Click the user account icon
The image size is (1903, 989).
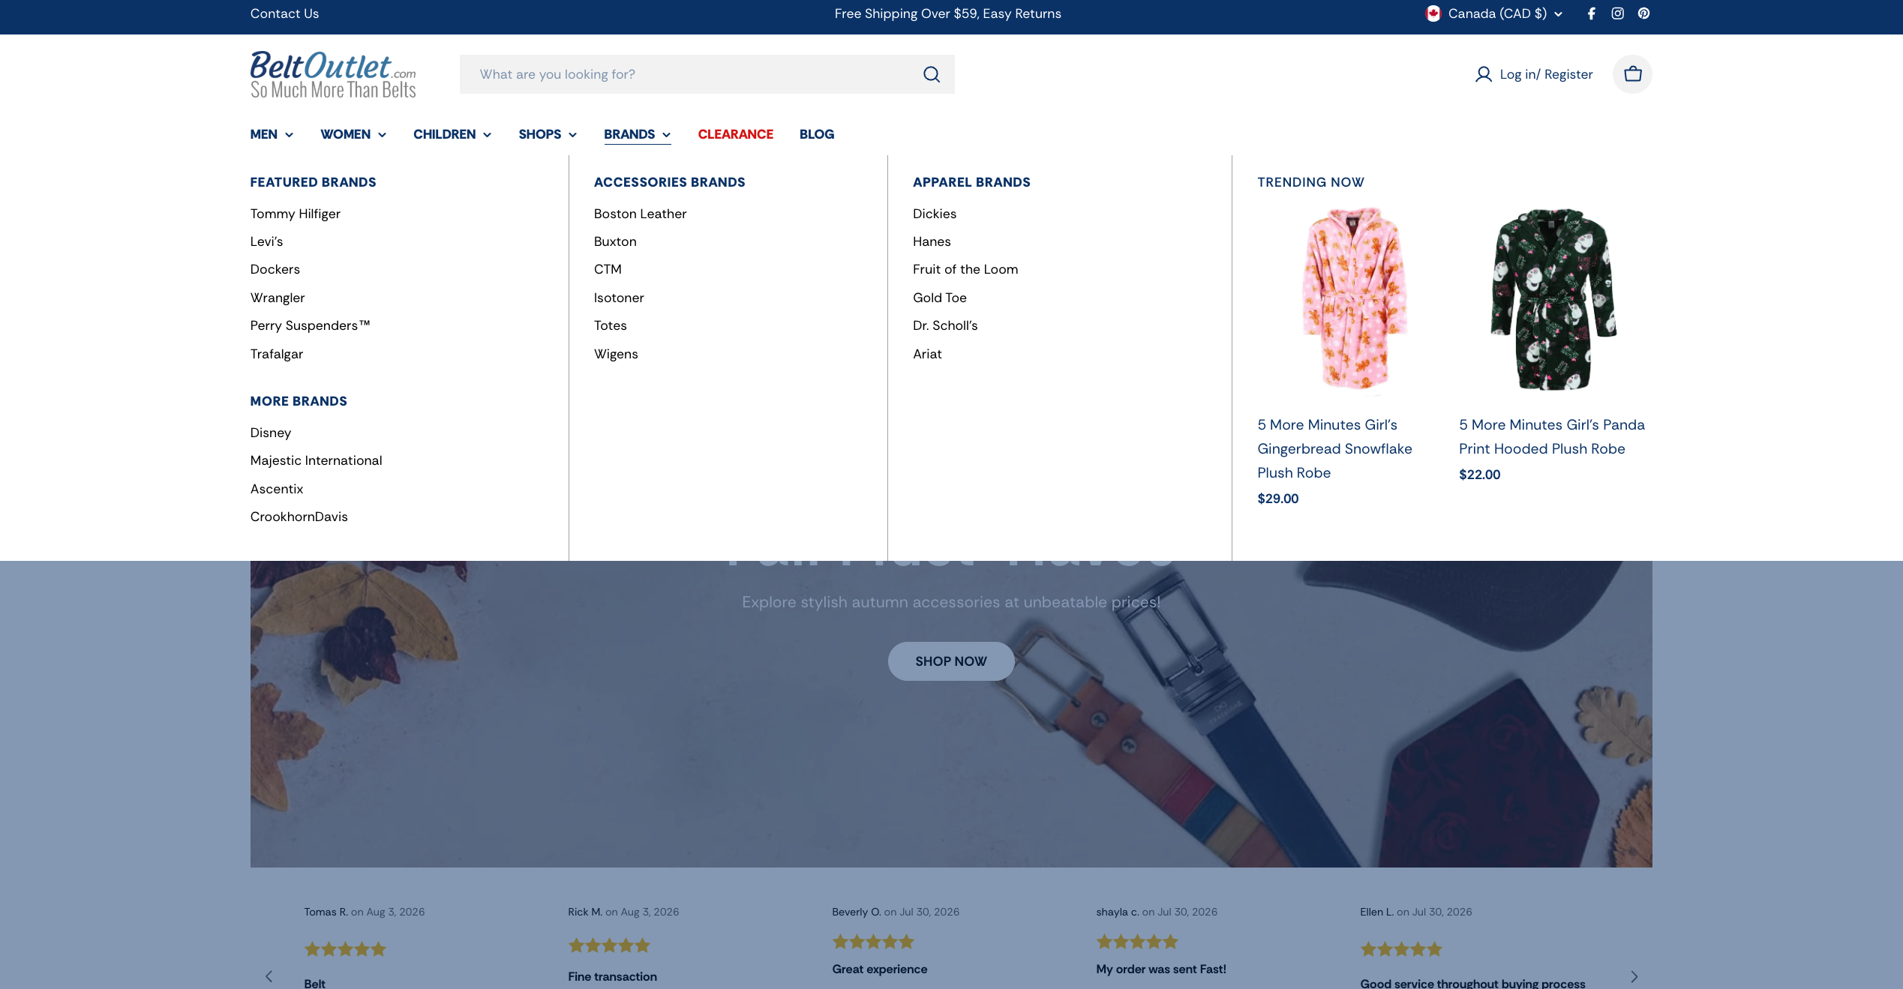(x=1483, y=74)
